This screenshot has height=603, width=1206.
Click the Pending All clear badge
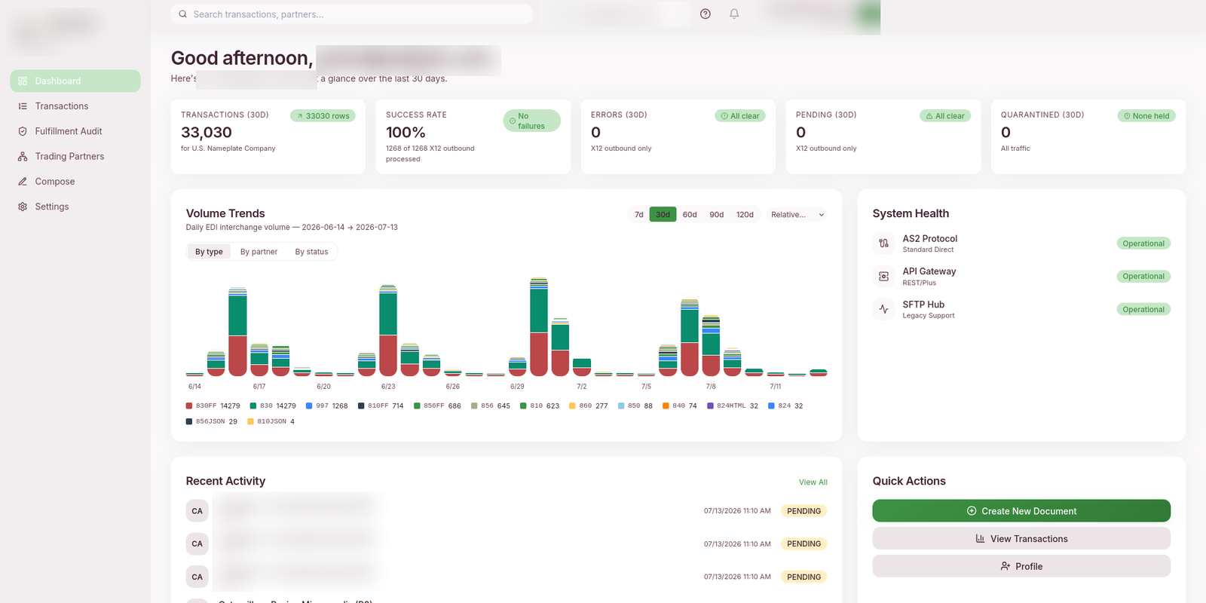coord(945,116)
